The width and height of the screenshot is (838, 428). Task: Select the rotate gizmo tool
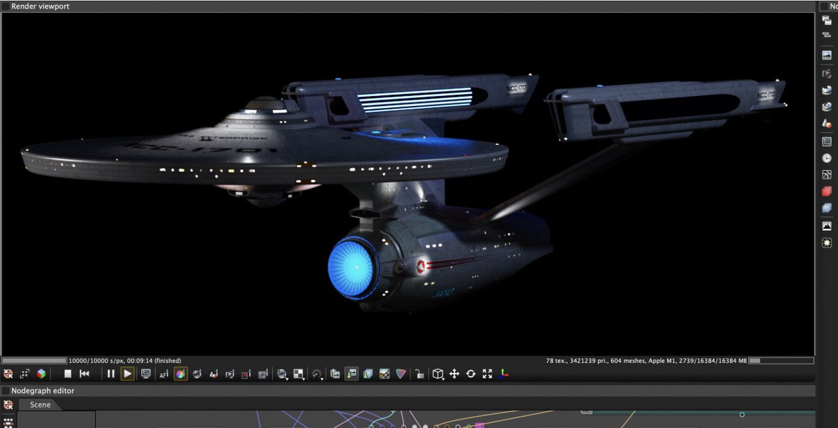[471, 374]
